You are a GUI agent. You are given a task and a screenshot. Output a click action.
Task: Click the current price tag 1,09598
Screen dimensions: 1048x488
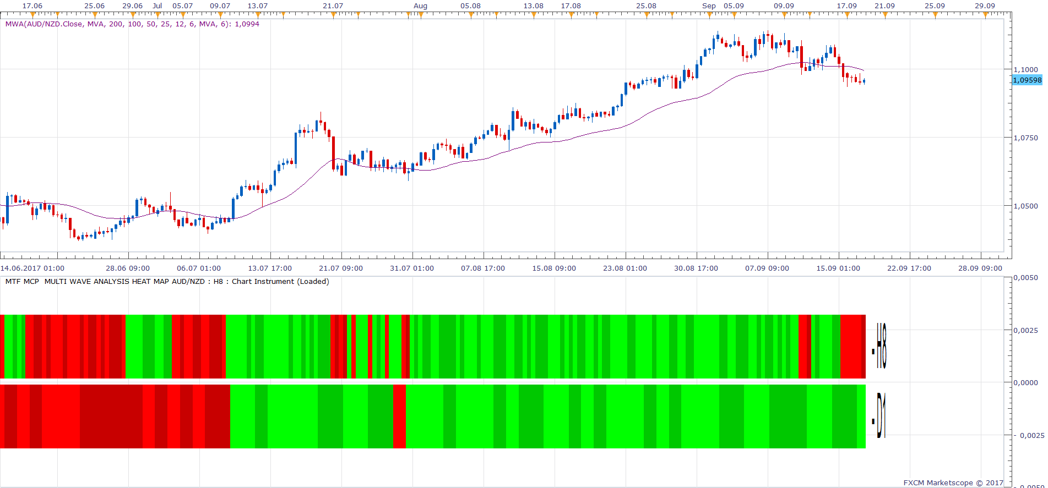[x=1028, y=80]
